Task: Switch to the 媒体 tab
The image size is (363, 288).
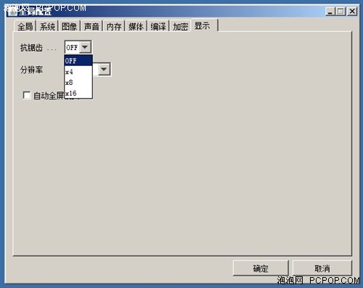Action: tap(136, 26)
